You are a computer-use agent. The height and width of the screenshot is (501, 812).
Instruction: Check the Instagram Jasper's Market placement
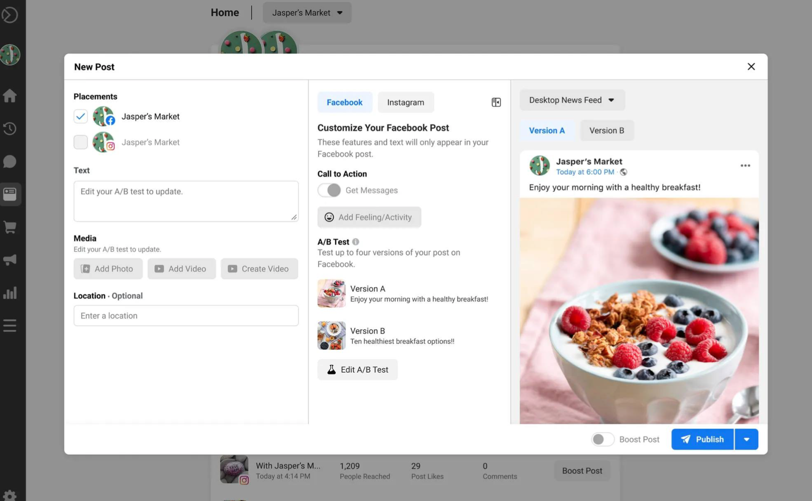pyautogui.click(x=81, y=142)
